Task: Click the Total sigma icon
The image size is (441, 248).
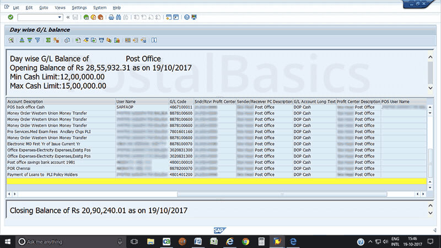Action: coord(49,40)
